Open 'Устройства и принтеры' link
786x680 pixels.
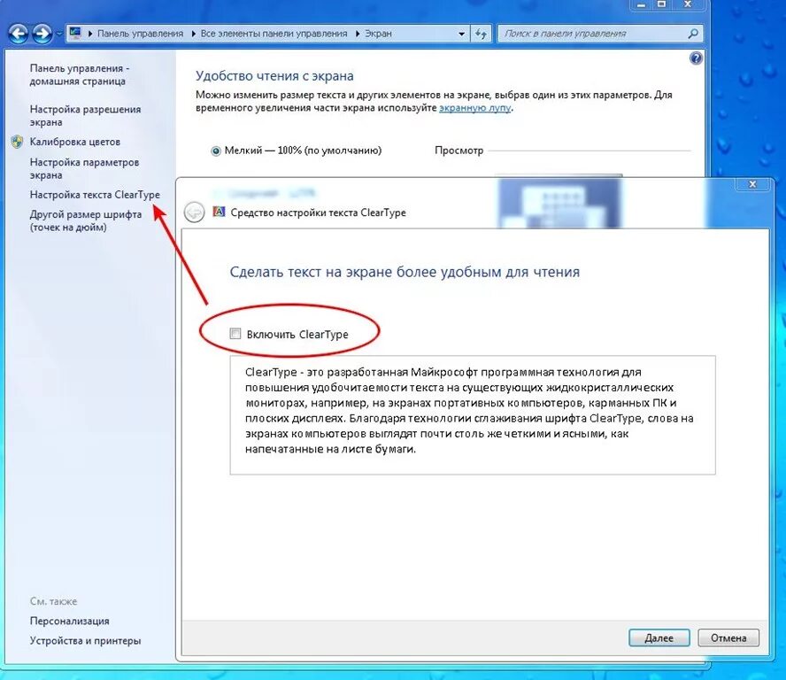tap(85, 641)
